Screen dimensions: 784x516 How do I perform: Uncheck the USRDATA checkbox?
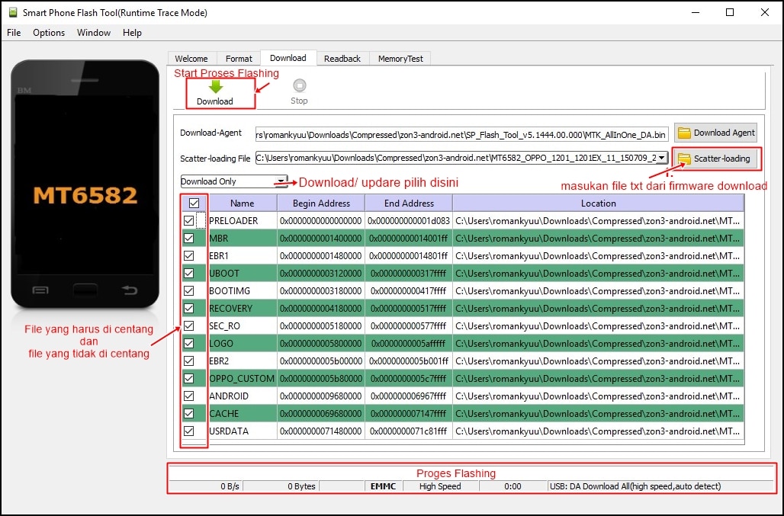tap(189, 431)
